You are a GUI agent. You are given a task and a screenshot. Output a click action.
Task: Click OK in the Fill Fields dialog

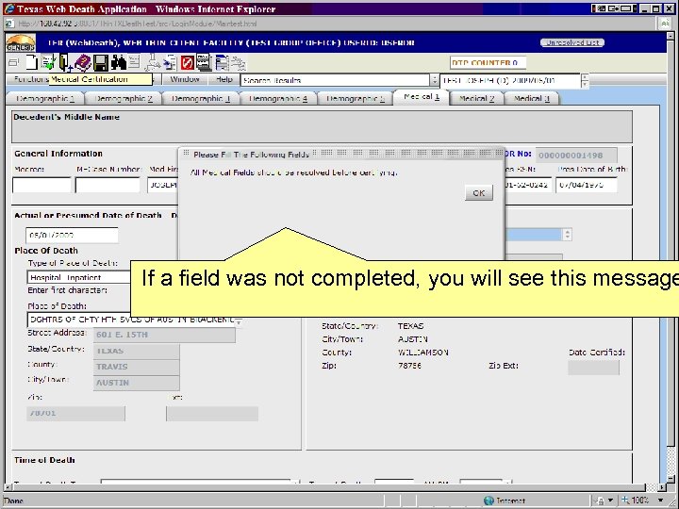pyautogui.click(x=478, y=193)
